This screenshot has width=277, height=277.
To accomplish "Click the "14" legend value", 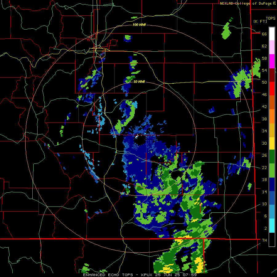I will pos(264,192).
